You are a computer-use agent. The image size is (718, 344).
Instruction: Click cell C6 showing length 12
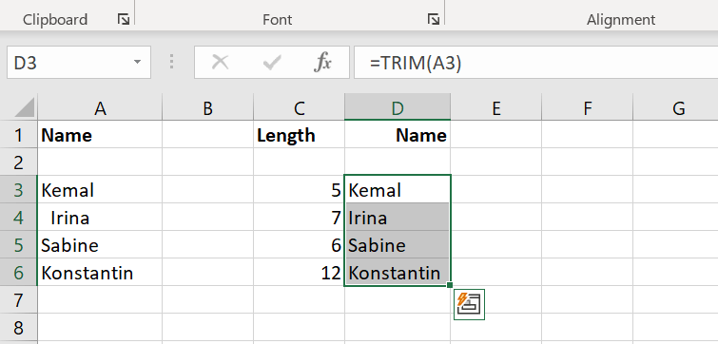click(299, 272)
